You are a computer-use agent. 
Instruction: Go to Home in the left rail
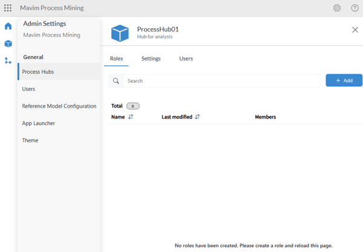[x=8, y=27]
